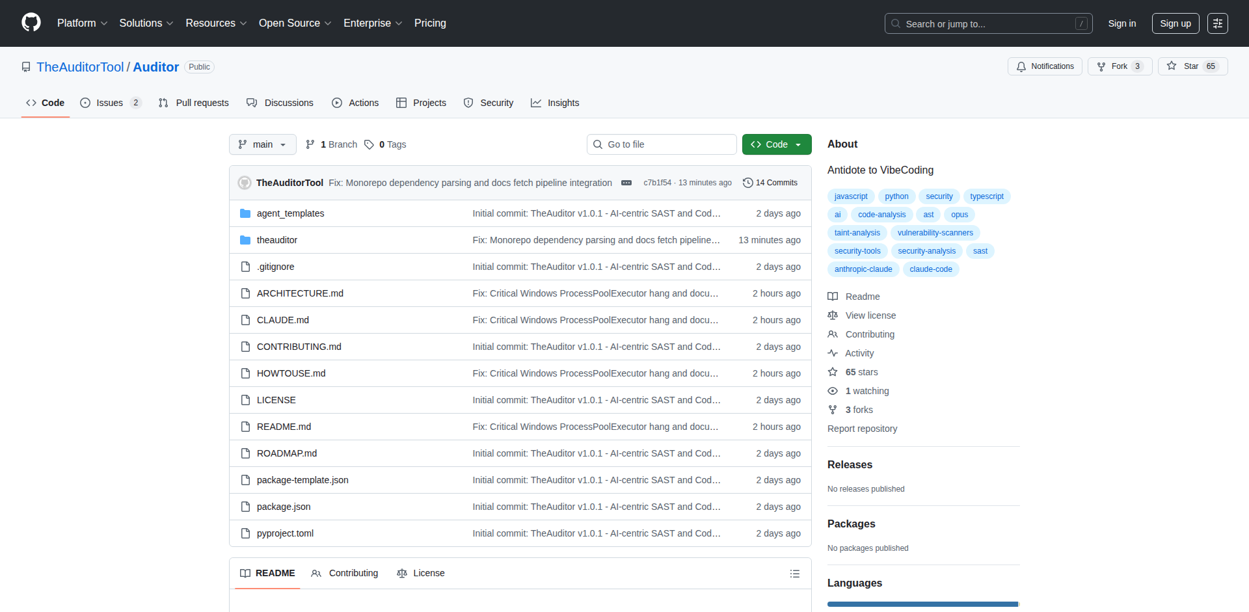Open the HOWTOUSE.md file
This screenshot has height=612, width=1249.
[291, 373]
